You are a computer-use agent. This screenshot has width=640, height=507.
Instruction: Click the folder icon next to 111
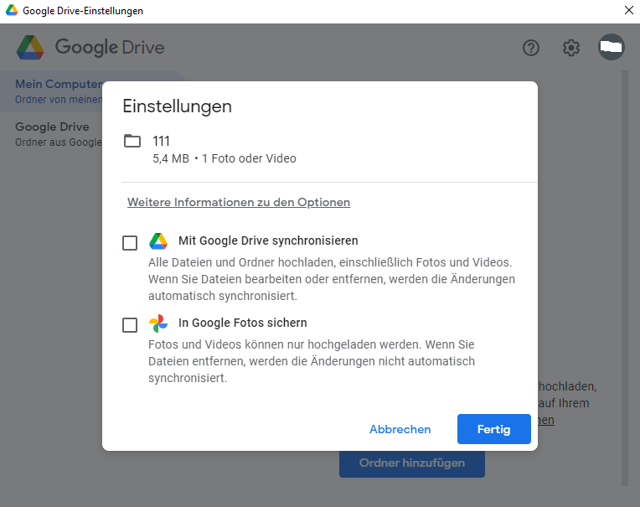(132, 141)
